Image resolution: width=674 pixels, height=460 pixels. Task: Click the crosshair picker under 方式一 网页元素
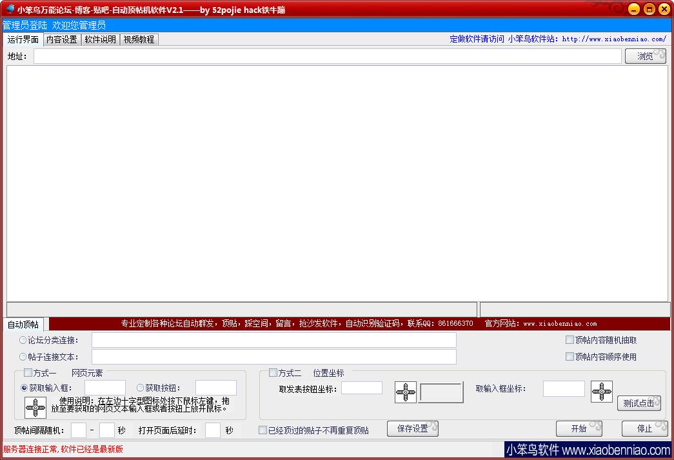pyautogui.click(x=35, y=408)
